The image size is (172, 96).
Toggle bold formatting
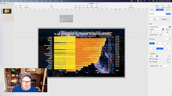(151, 32)
